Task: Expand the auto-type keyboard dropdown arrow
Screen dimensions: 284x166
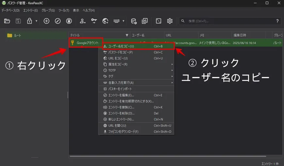Action: point(123,21)
